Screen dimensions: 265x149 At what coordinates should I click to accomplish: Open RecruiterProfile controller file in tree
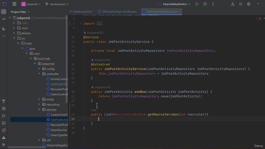(x=57, y=89)
